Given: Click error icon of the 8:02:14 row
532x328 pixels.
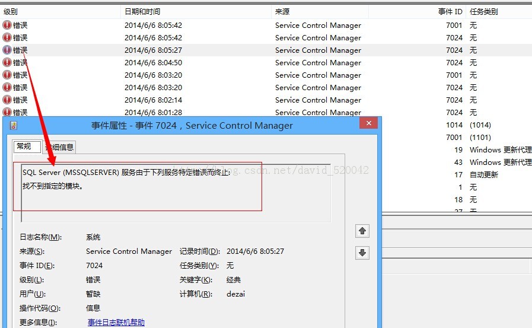Looking at the screenshot, I should [x=7, y=100].
